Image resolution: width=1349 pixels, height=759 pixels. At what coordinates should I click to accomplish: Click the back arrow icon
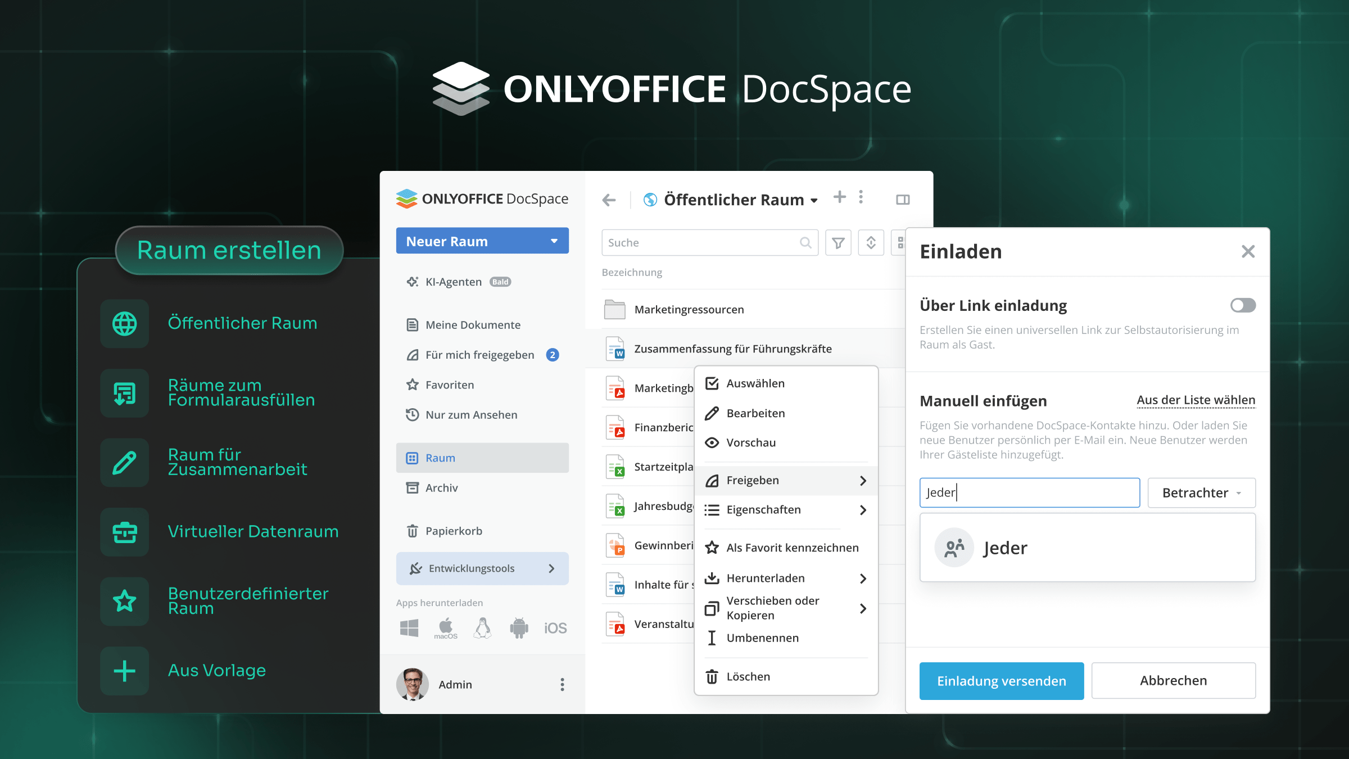click(609, 200)
